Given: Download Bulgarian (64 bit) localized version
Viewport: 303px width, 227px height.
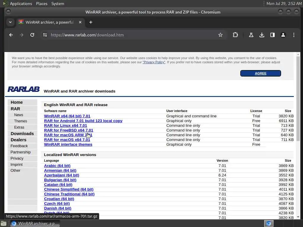Looking at the screenshot, I should tap(60, 180).
